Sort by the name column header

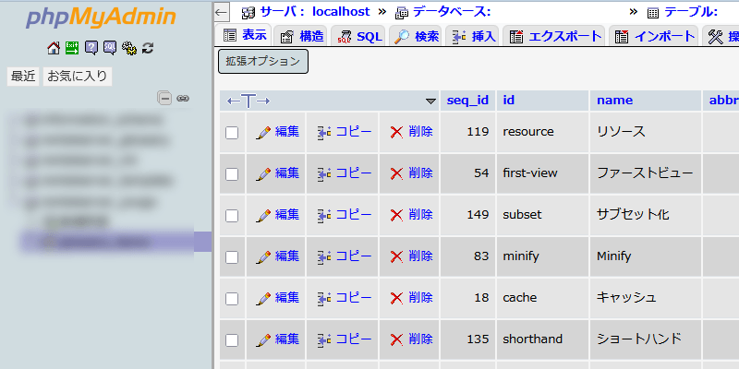click(614, 101)
